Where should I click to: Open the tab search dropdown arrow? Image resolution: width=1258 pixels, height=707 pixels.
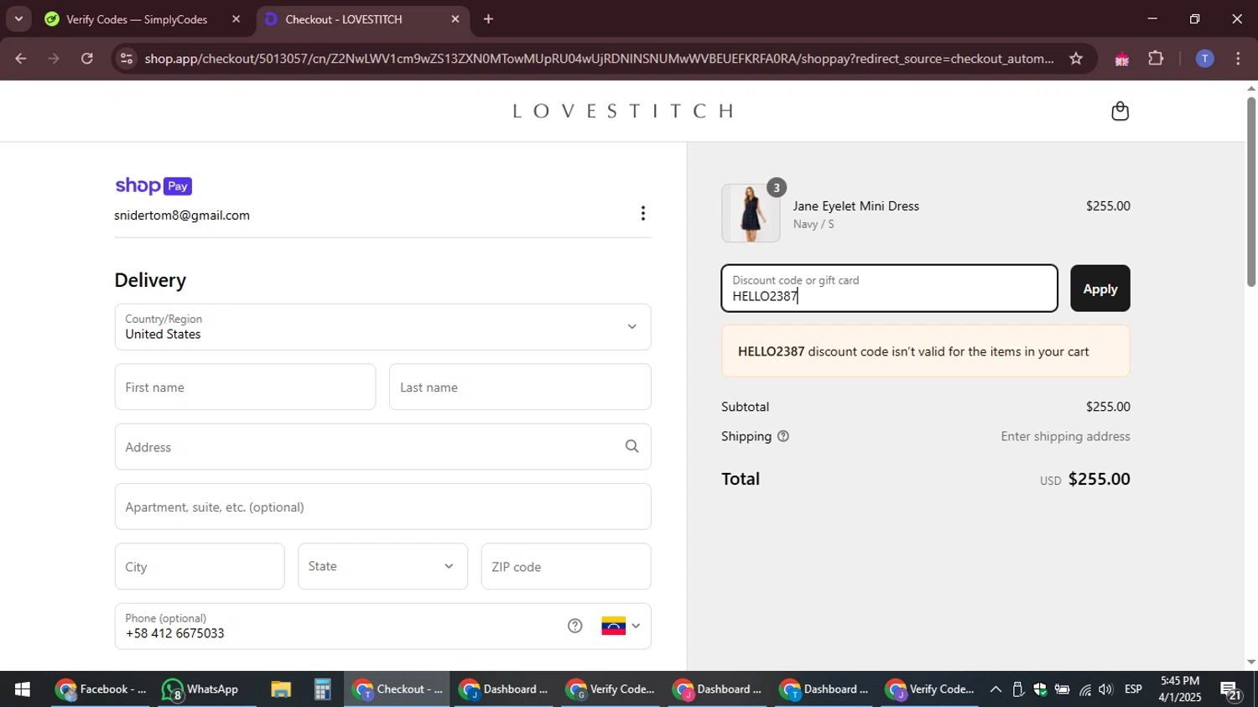pyautogui.click(x=18, y=18)
